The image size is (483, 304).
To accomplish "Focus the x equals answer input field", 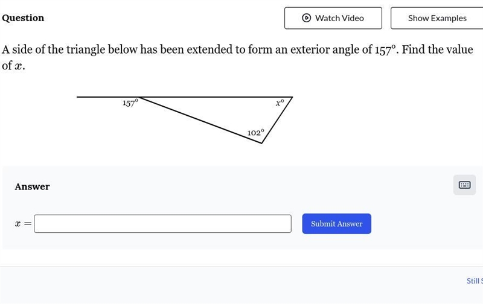I will coord(162,224).
